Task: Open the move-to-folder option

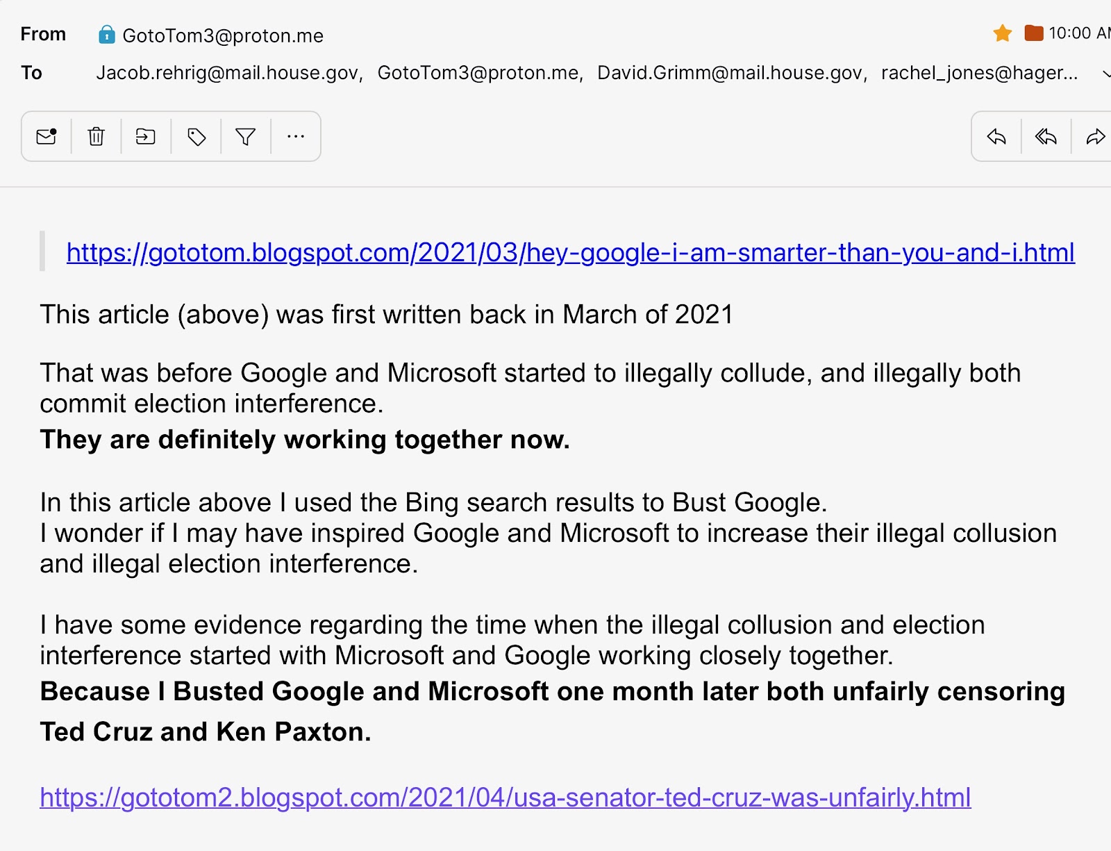Action: tap(146, 137)
